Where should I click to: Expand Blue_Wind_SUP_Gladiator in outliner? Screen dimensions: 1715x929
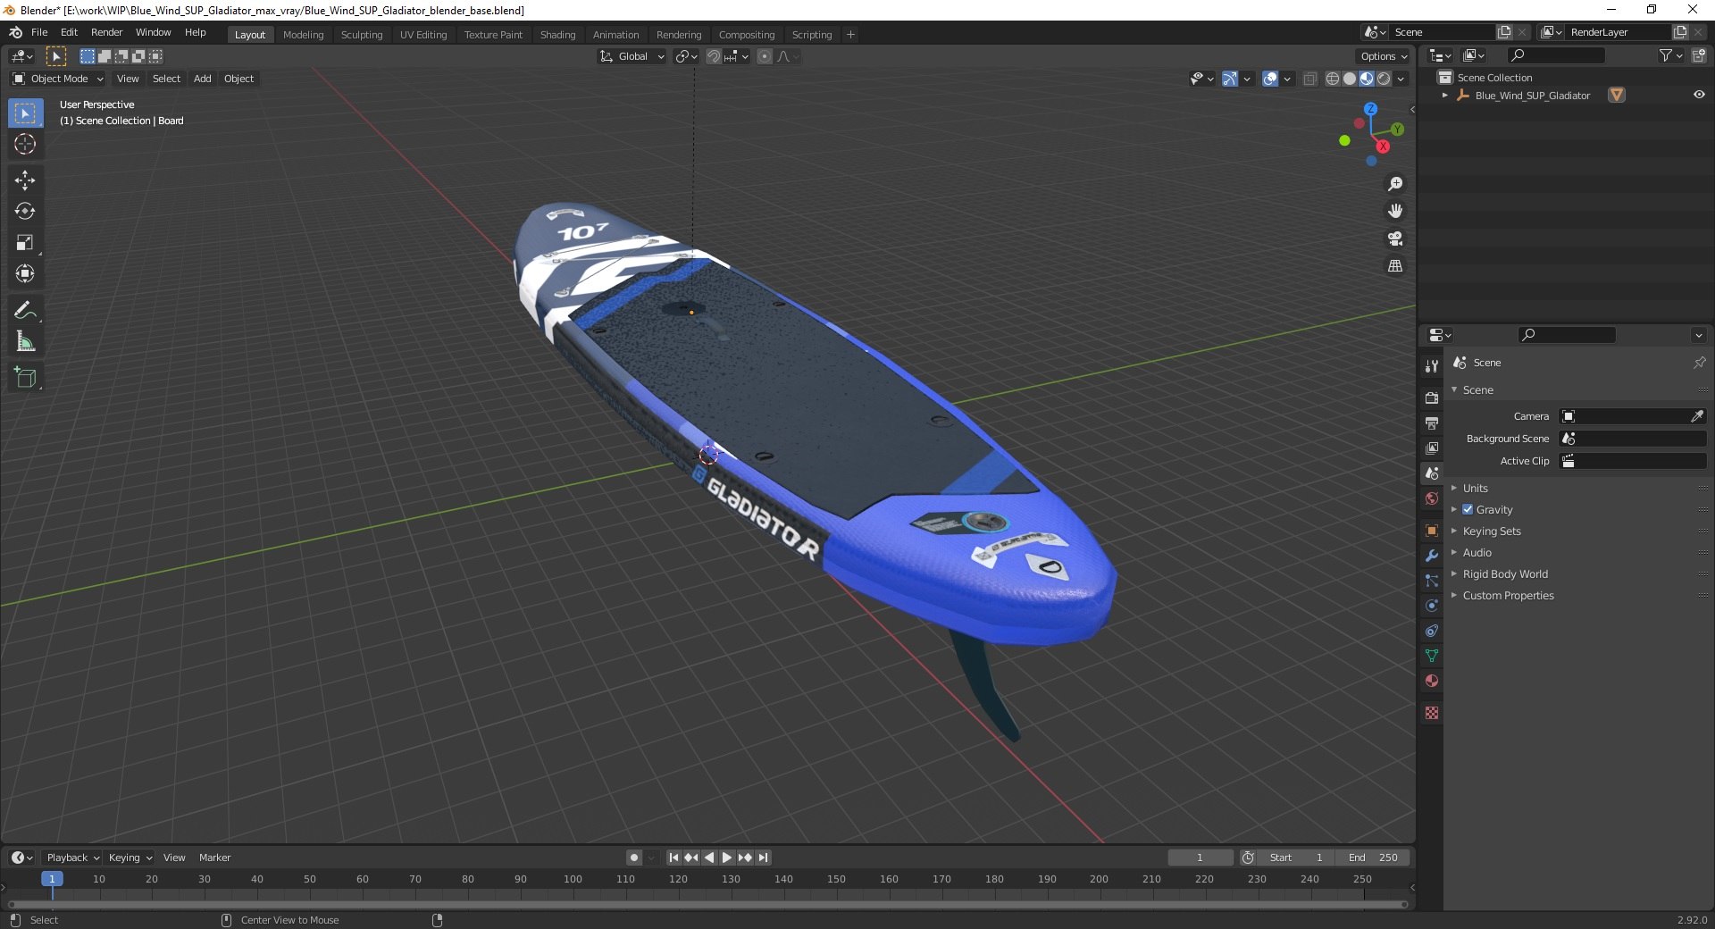(x=1445, y=96)
